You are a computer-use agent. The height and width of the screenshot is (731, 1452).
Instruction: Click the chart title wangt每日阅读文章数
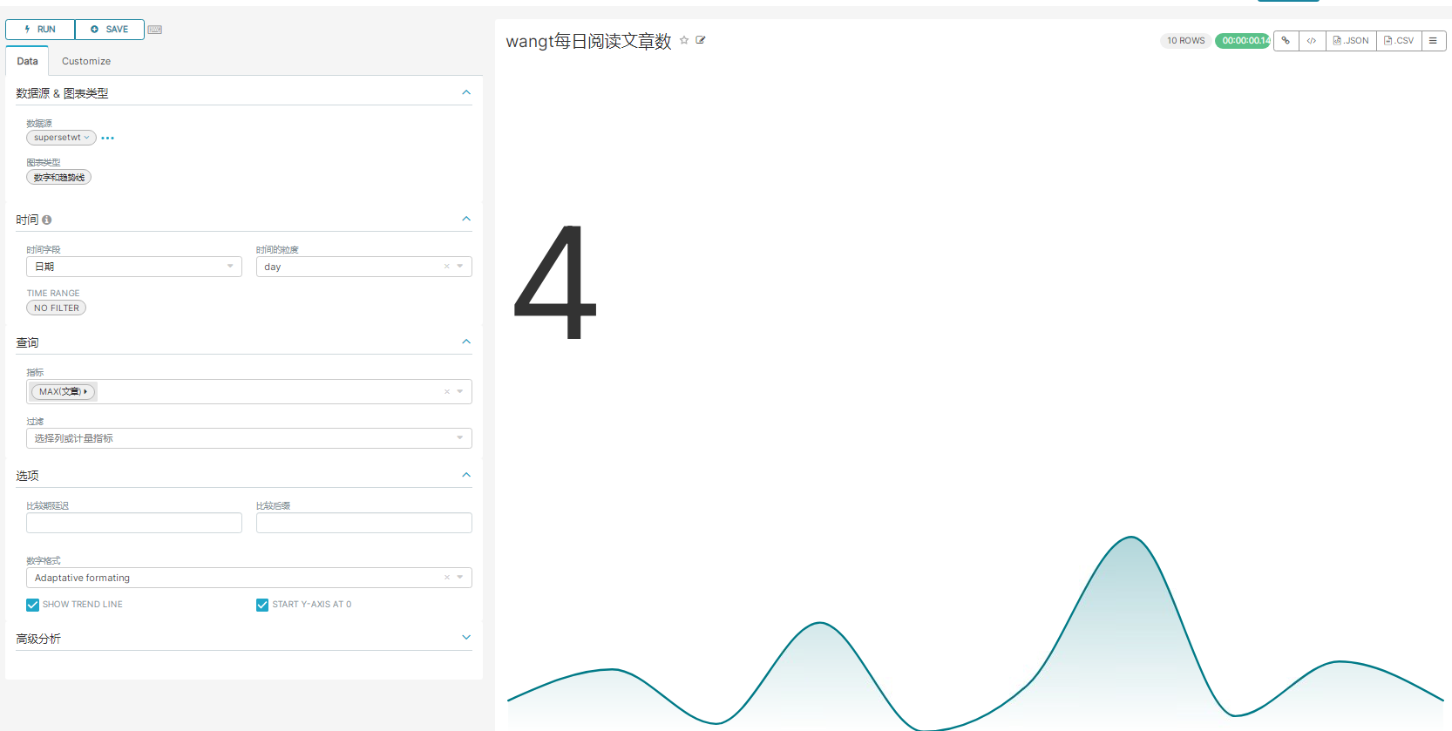[x=588, y=41]
